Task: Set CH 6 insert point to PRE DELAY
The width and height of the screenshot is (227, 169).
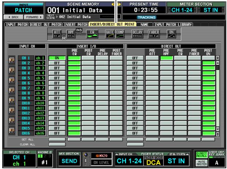Action: point(102,83)
